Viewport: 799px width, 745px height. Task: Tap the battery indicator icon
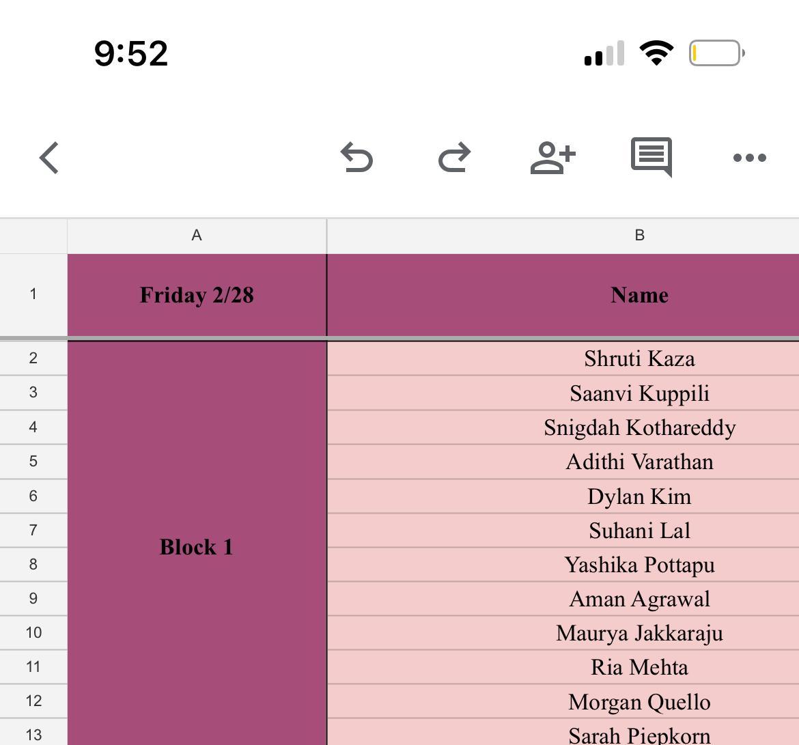[x=716, y=53]
